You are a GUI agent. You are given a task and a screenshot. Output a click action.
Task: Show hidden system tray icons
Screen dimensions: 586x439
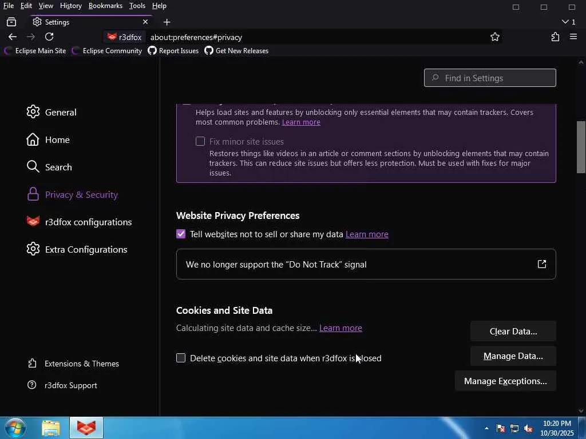[x=486, y=428]
